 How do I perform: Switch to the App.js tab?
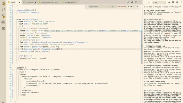pos(13,2)
